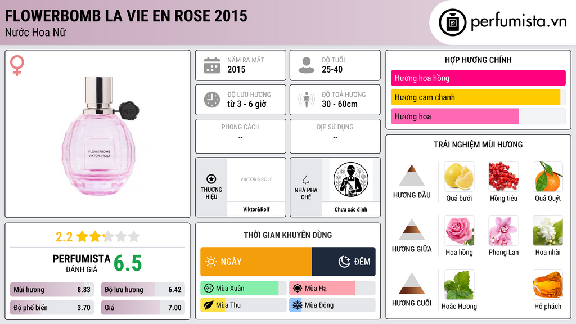
Task: Click the green Perfumista score 6.5
Action: click(x=128, y=263)
